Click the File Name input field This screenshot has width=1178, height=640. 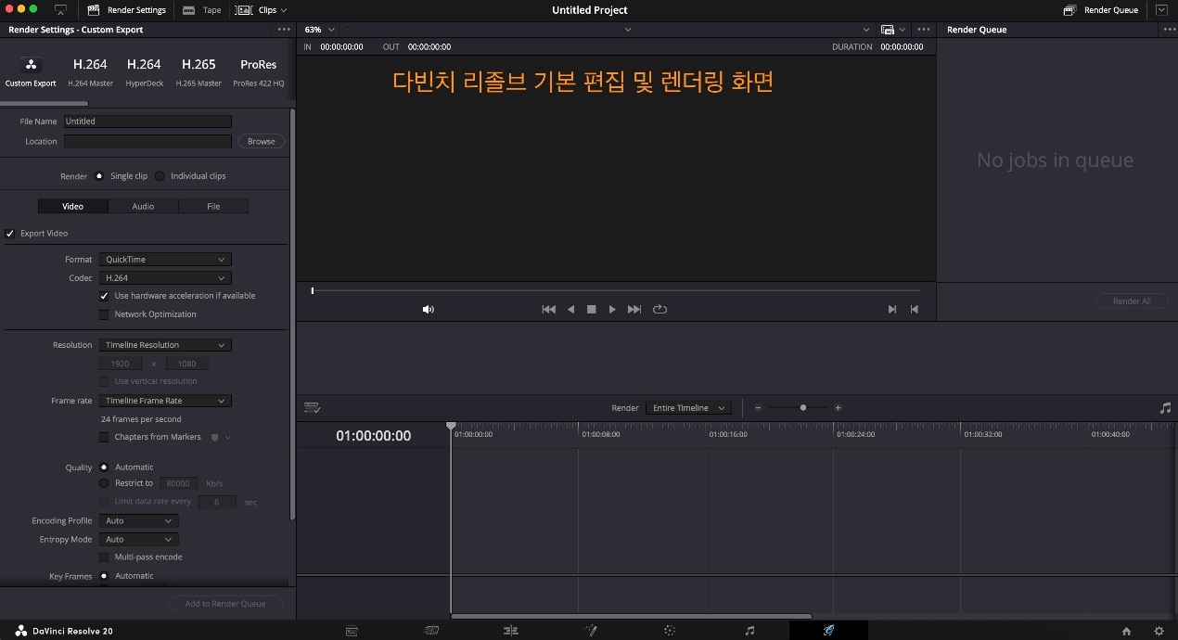[147, 122]
